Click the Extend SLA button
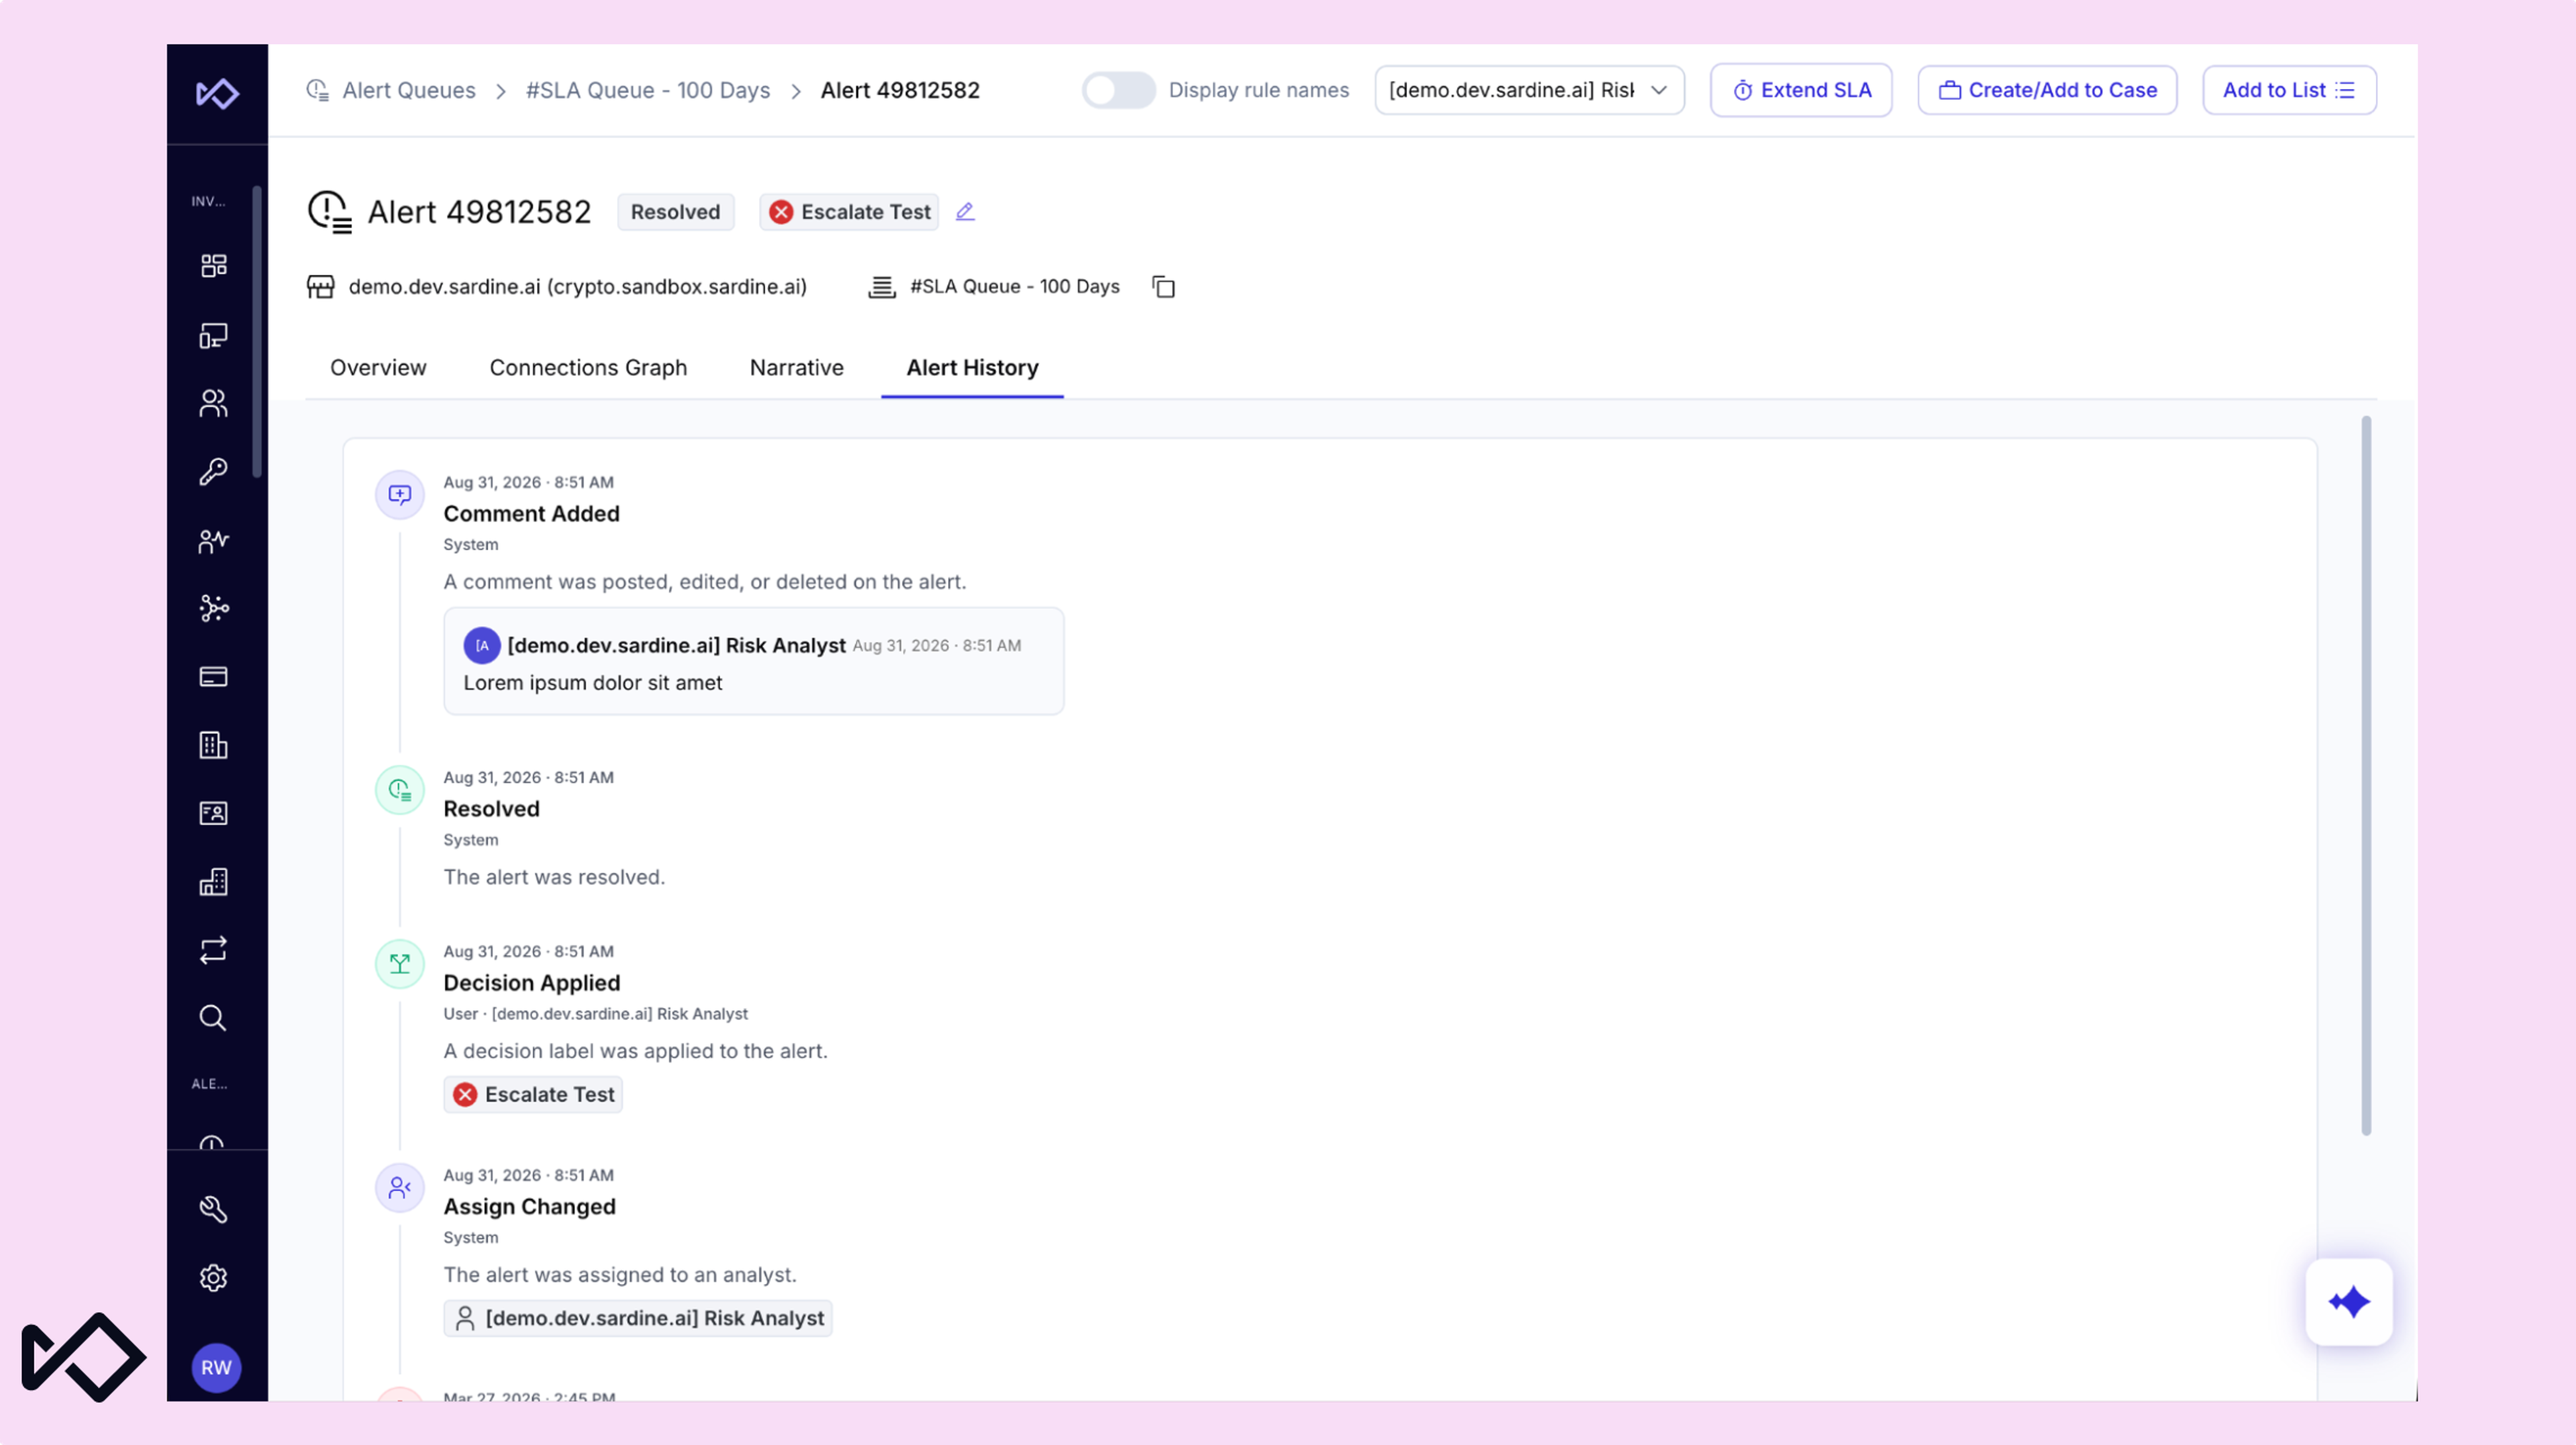 [1801, 90]
